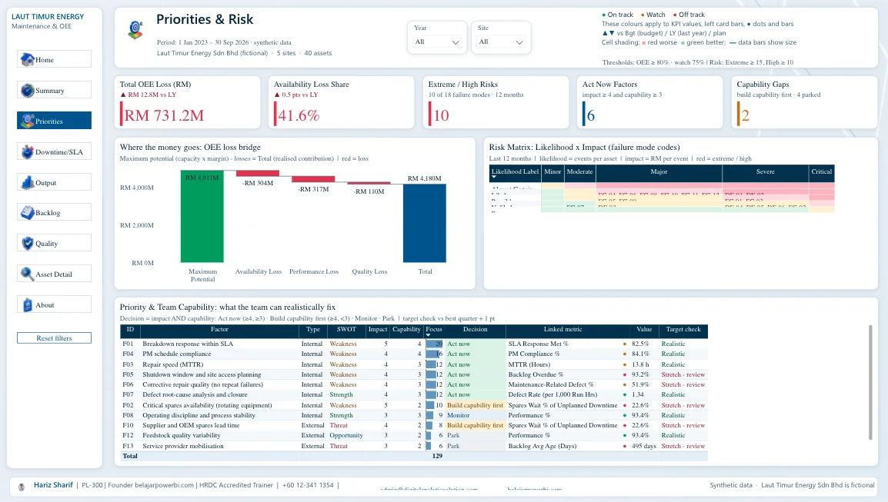
Task: Select row PM schedule compliance
Action: pyautogui.click(x=414, y=354)
